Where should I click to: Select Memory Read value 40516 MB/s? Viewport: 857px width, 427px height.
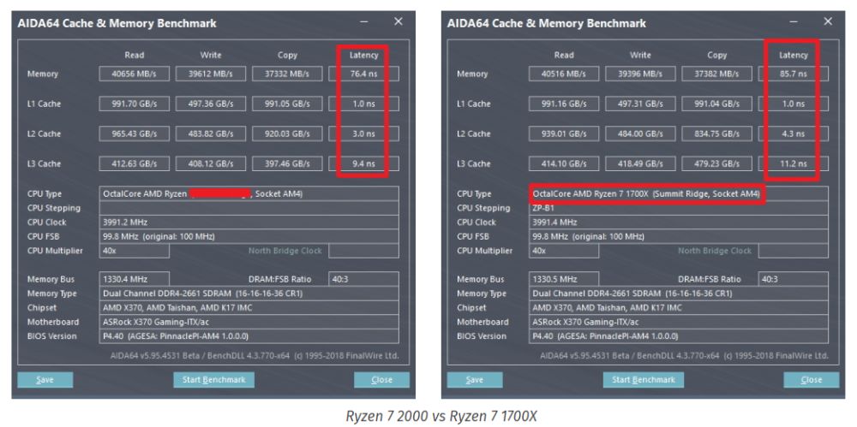(x=564, y=74)
